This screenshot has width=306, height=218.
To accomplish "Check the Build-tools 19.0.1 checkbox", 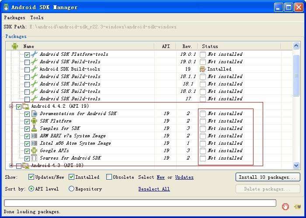I will 27,62.
